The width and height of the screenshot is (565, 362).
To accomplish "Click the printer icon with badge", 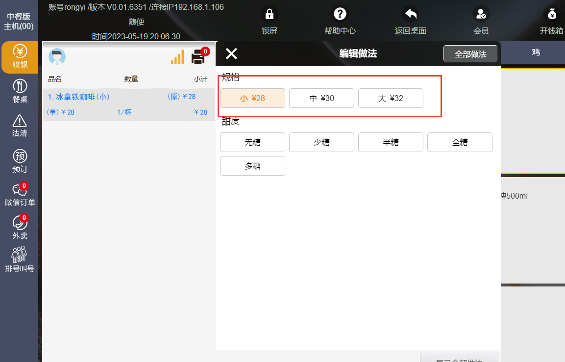I will (198, 57).
